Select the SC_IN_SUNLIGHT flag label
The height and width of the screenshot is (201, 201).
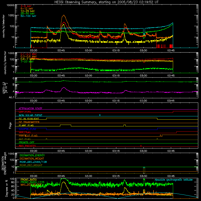[29, 119]
